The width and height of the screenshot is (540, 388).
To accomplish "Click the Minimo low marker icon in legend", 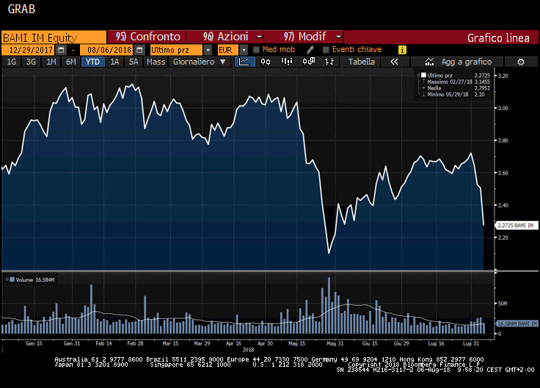I will 423,95.
